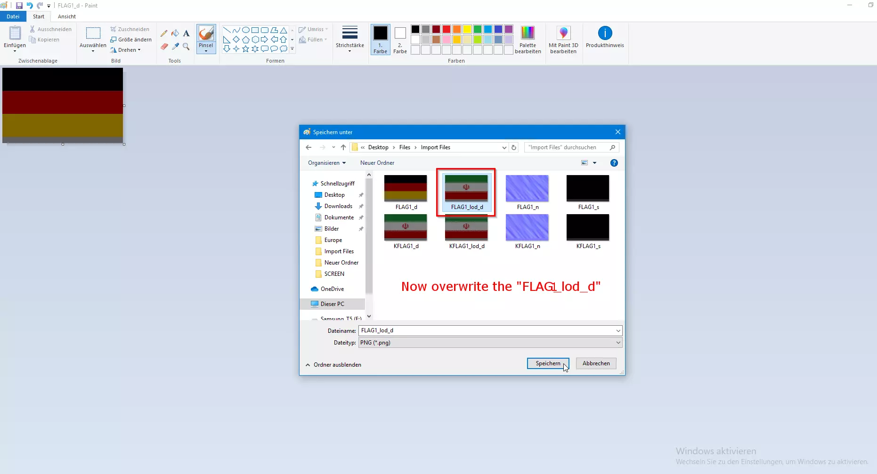
Task: Switch to the Ansicht ribbon tab
Action: click(x=67, y=16)
